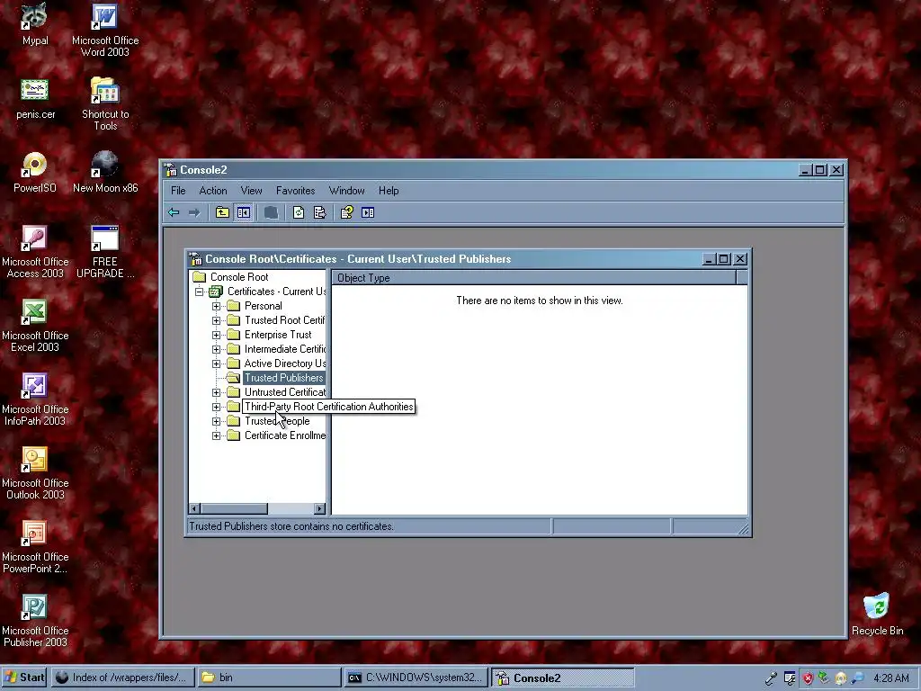Expand the Third-Party Root Certification Authorities node
Screen dimensions: 921x691
tap(216, 407)
